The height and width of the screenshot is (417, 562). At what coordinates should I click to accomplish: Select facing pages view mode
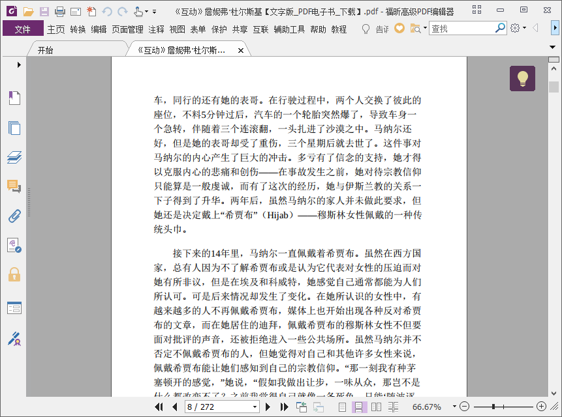[x=376, y=407]
